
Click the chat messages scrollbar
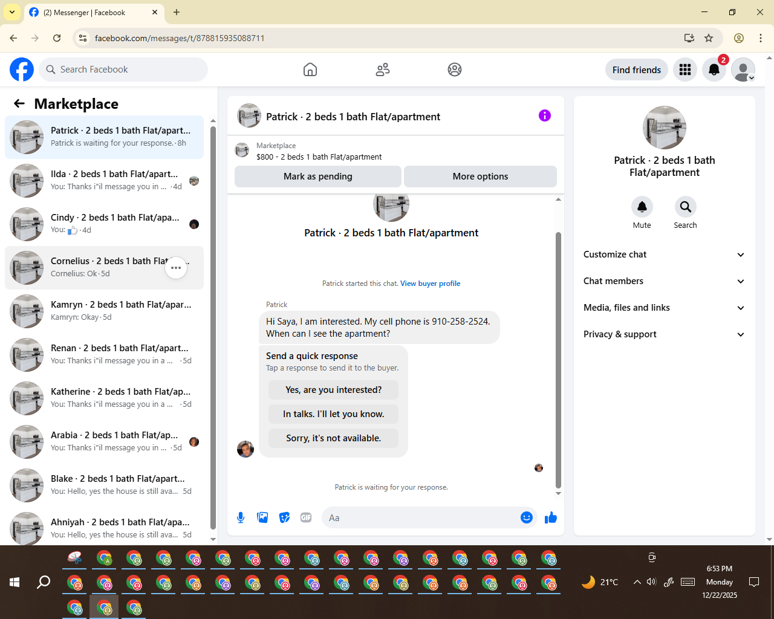click(558, 360)
